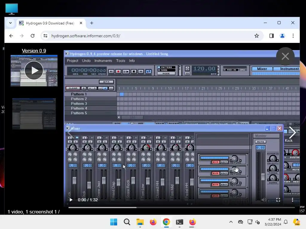
Task: Click the BPM button above the pattern list
Action: pyautogui.click(x=106, y=82)
